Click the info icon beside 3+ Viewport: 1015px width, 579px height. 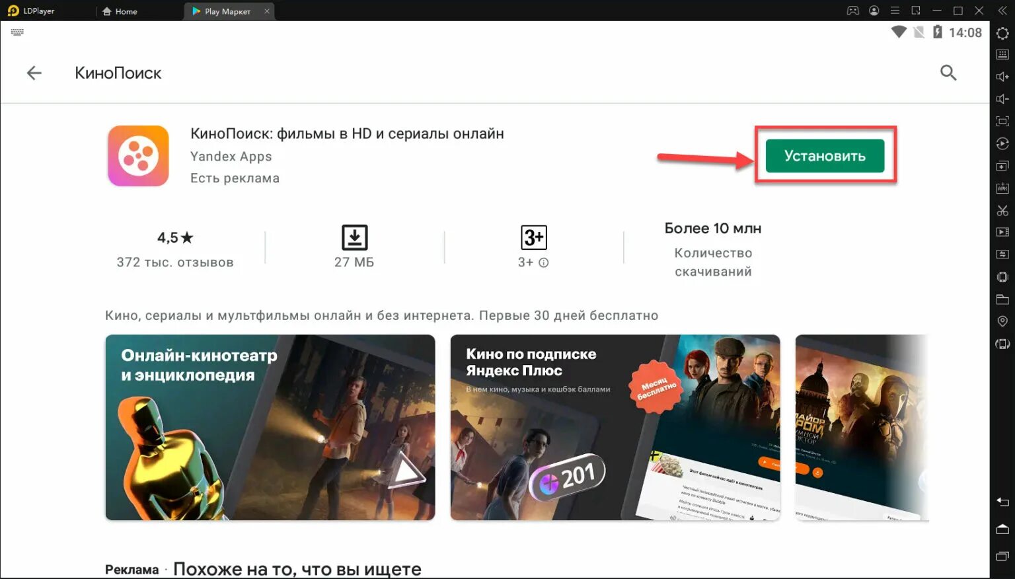click(544, 262)
